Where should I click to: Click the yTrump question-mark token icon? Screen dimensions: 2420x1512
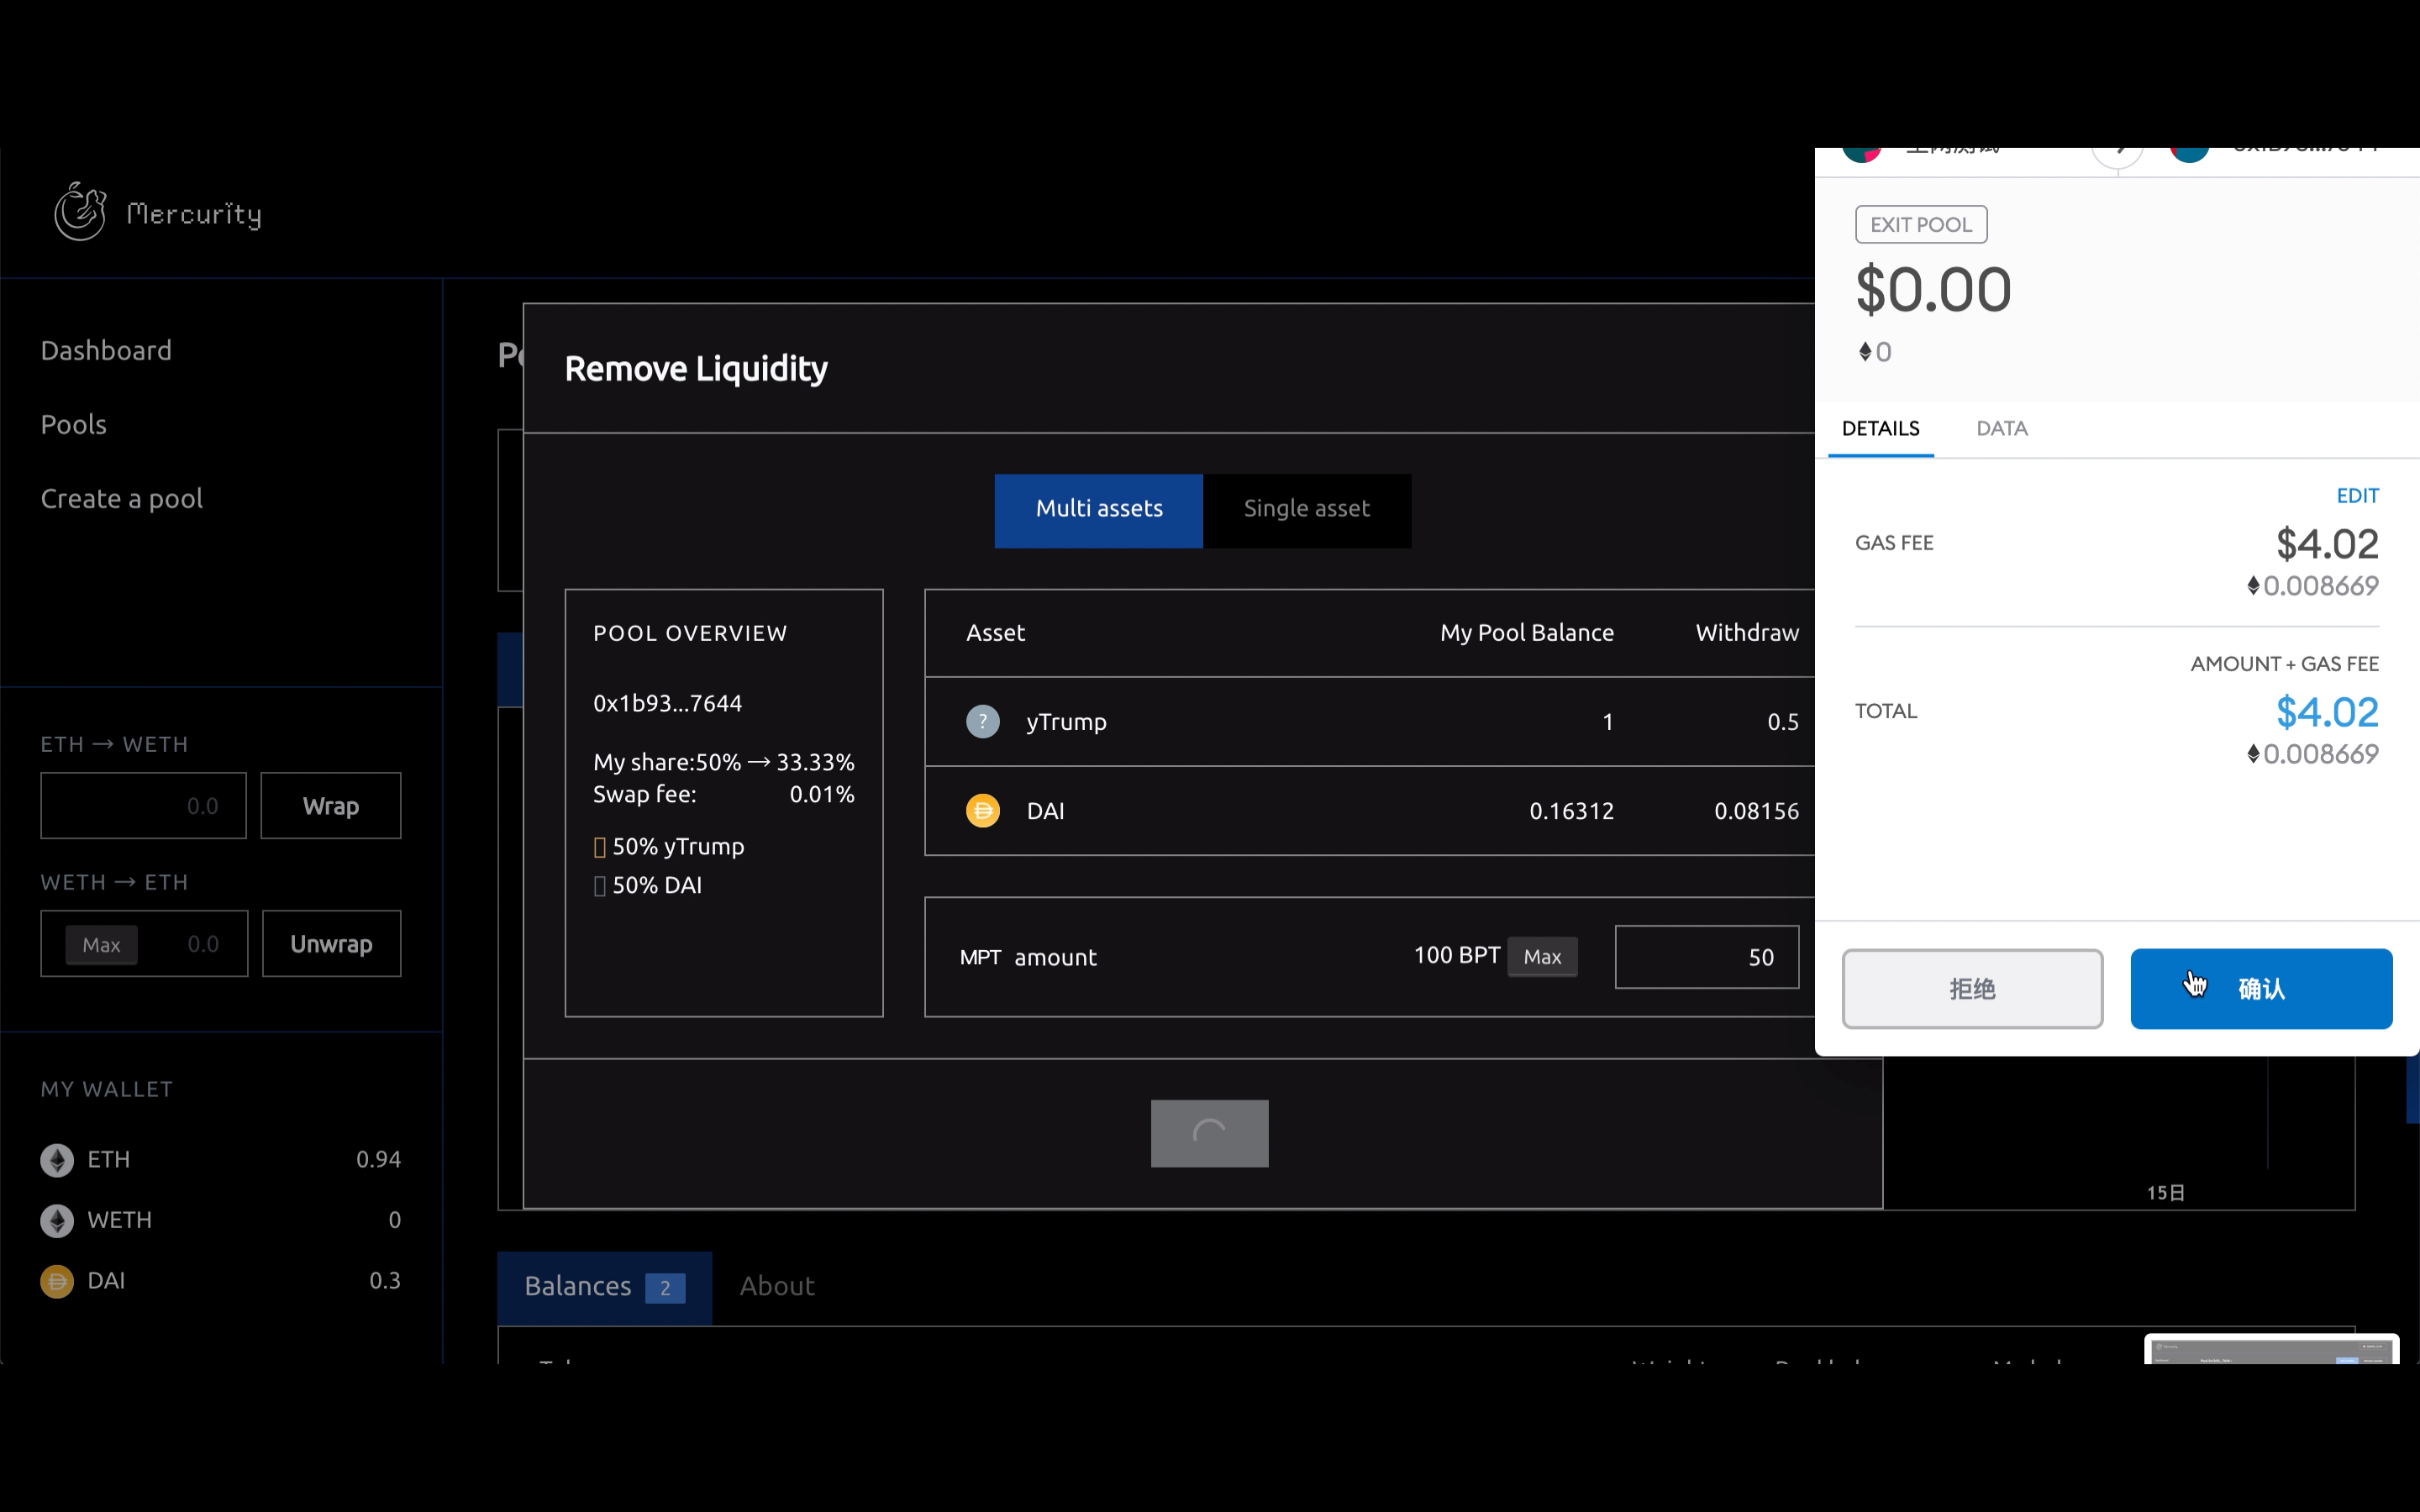pos(982,721)
